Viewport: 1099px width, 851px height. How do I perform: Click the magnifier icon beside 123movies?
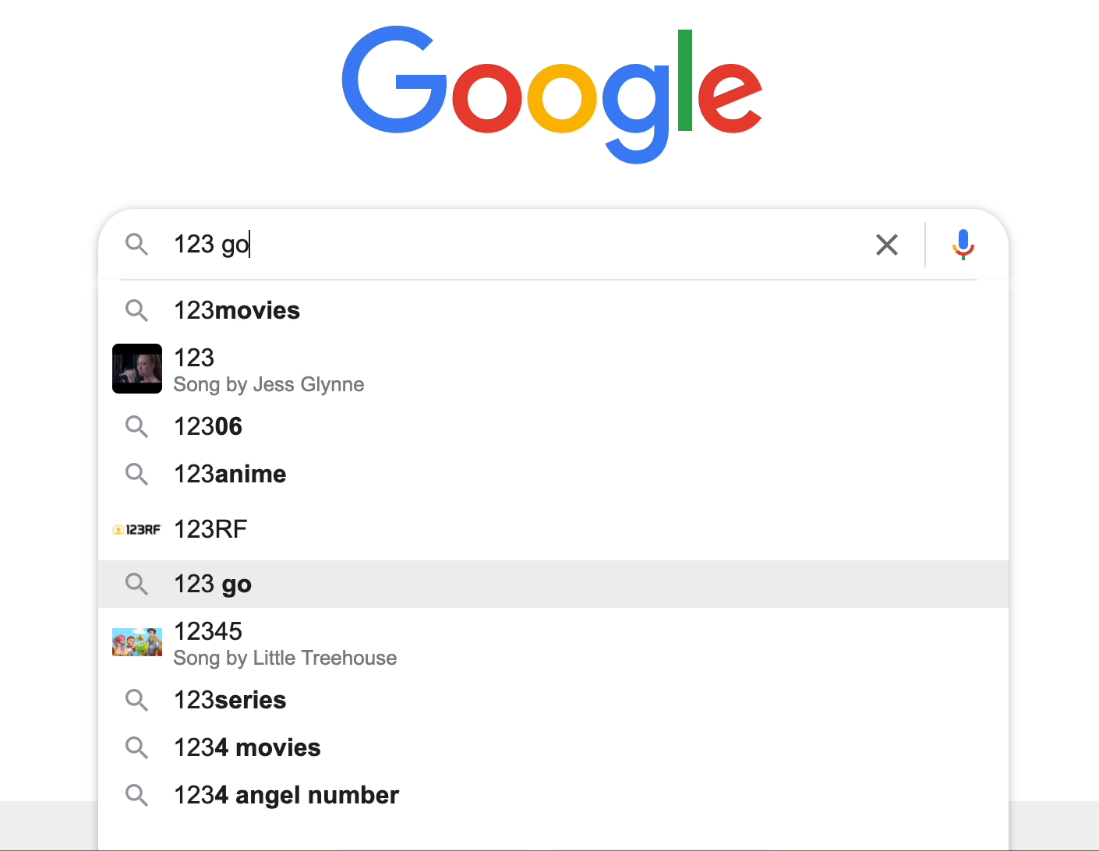pos(136,310)
